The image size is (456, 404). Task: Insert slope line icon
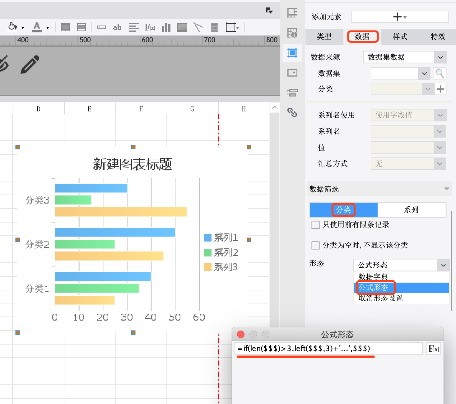[x=198, y=27]
